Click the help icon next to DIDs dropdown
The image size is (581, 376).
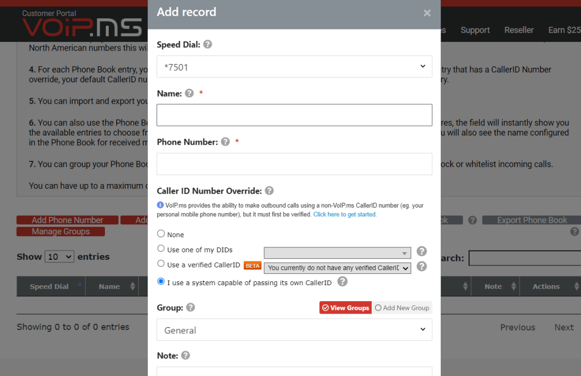(x=421, y=251)
